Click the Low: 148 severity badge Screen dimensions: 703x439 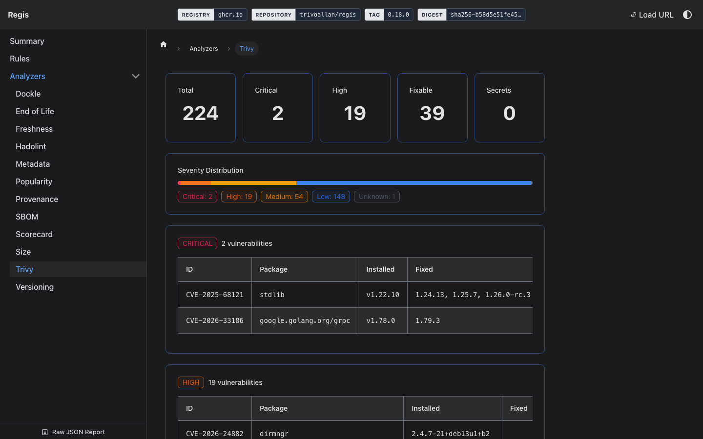pyautogui.click(x=331, y=197)
